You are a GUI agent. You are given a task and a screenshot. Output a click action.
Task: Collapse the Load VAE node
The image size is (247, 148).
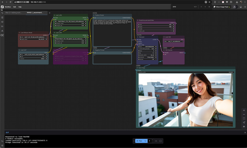(164, 37)
